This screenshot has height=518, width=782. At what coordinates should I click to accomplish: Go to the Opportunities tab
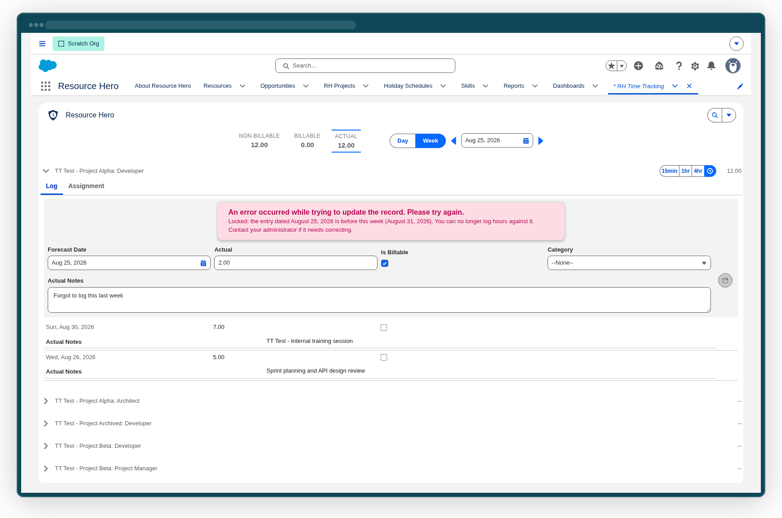tap(278, 86)
